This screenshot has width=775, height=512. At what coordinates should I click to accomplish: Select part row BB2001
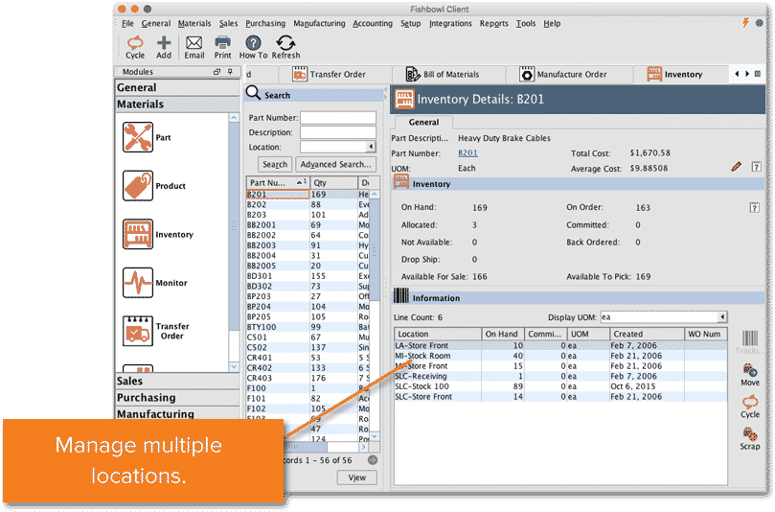pyautogui.click(x=308, y=225)
